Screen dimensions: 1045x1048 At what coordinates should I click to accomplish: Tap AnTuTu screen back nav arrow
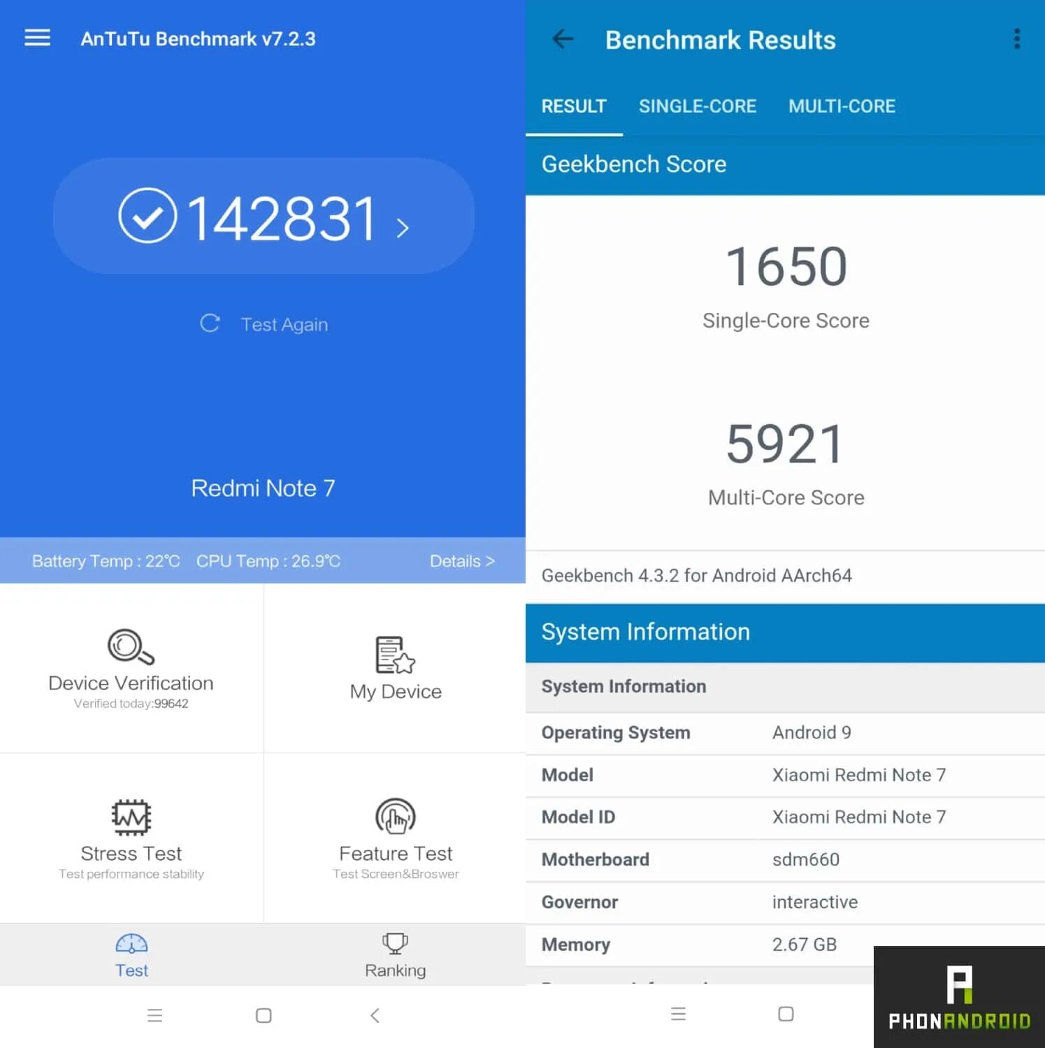click(375, 1015)
